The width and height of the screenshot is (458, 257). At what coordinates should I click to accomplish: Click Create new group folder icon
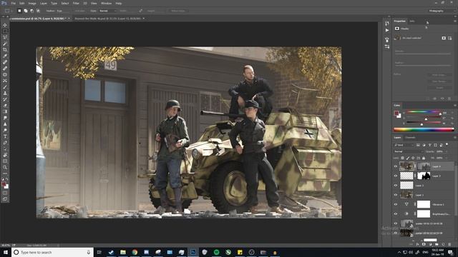[x=437, y=244]
